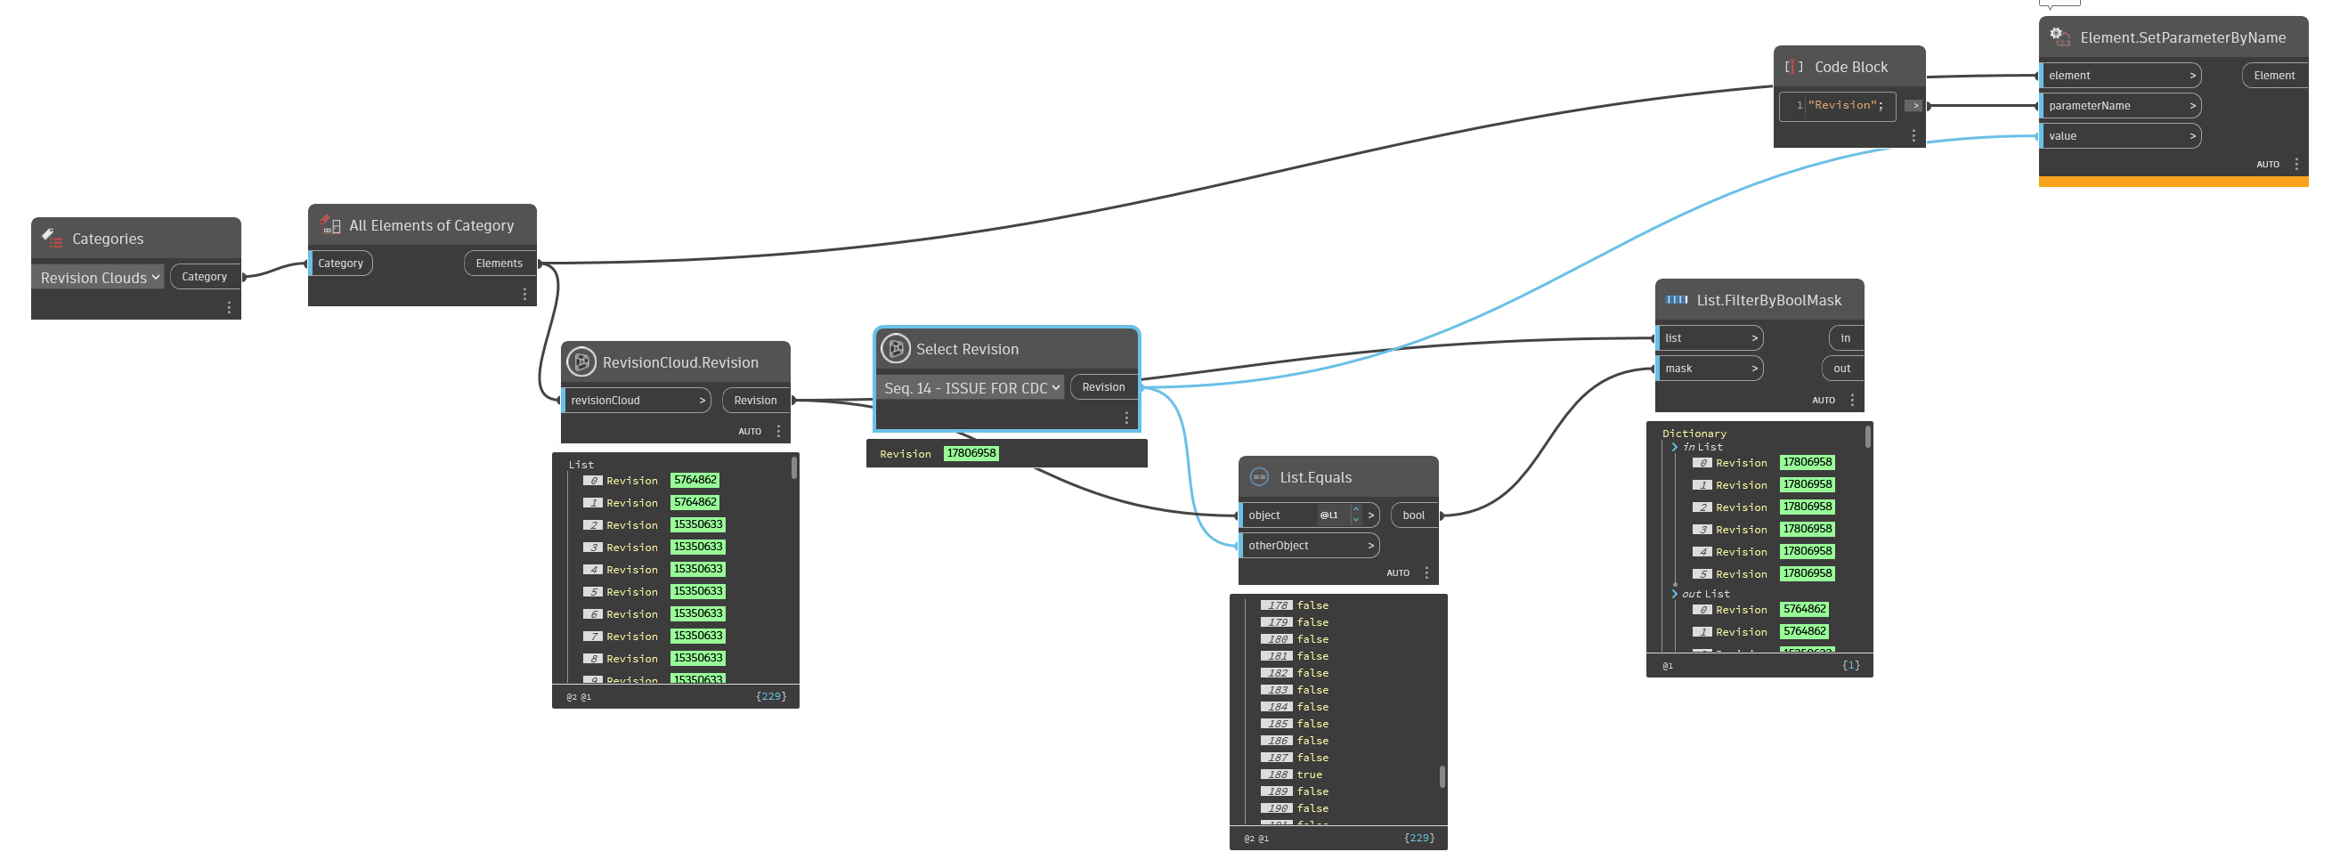Toggle AUTO lacing on List.Equals

point(1398,572)
